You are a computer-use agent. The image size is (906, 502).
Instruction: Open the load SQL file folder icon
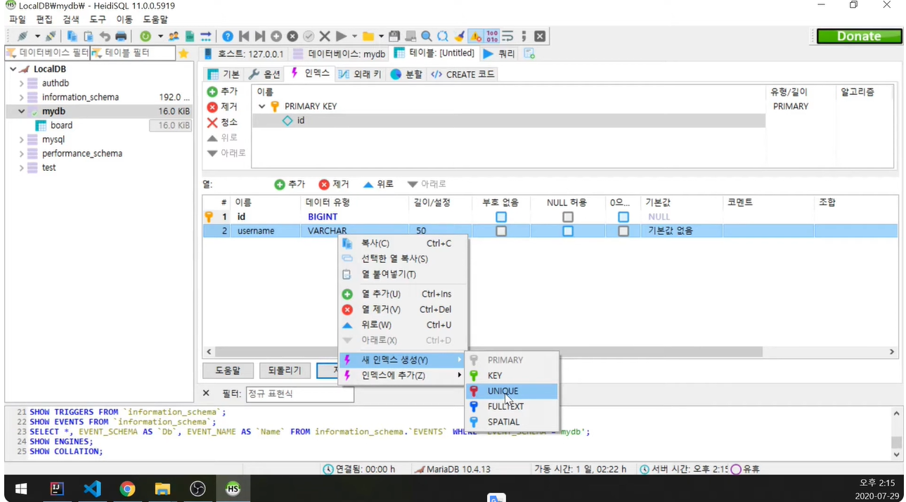[368, 36]
